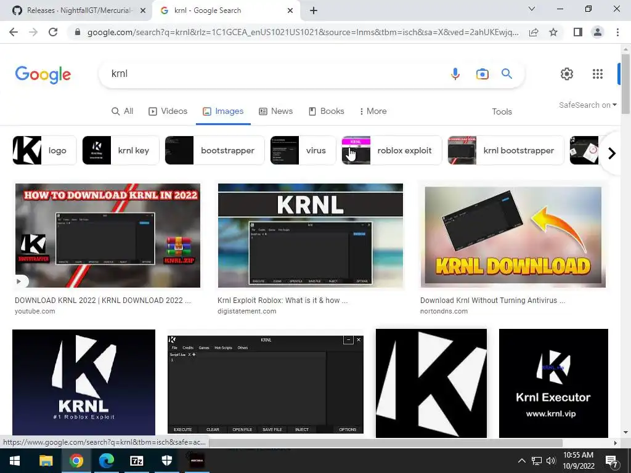Show next suggestion chips arrow
The height and width of the screenshot is (473, 631).
(612, 153)
